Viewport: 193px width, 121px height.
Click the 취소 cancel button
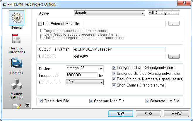(x=148, y=113)
